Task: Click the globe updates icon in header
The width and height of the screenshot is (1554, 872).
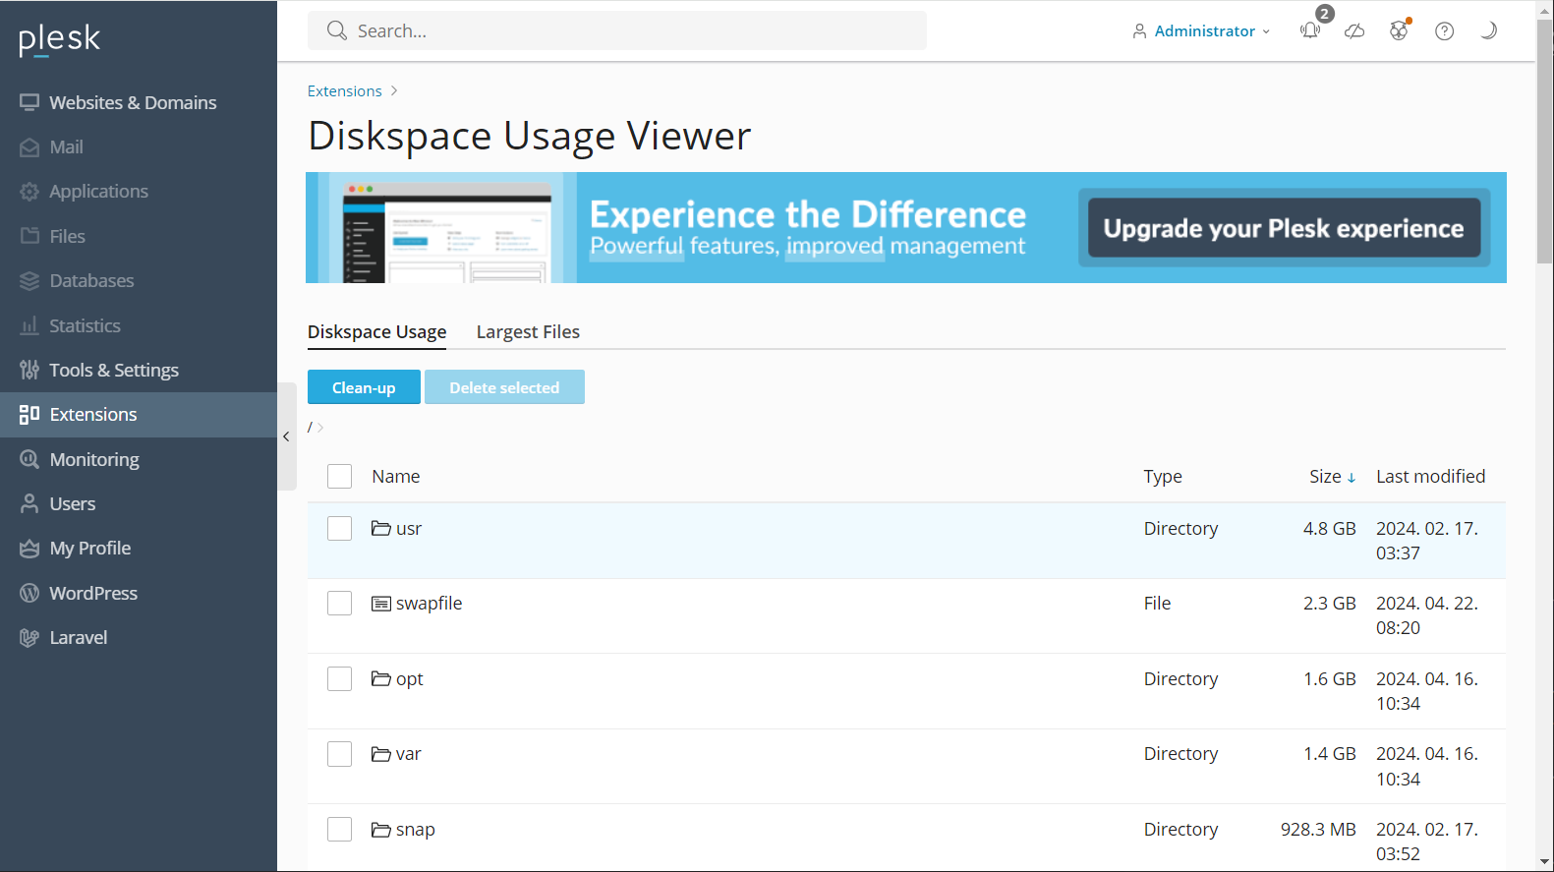Action: click(1400, 30)
